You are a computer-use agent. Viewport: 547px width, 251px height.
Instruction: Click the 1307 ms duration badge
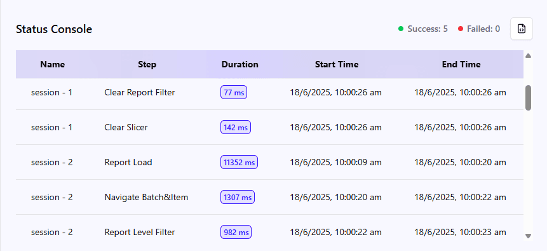[237, 197]
